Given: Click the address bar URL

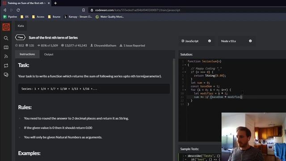Looking at the screenshot, I should click(138, 10).
